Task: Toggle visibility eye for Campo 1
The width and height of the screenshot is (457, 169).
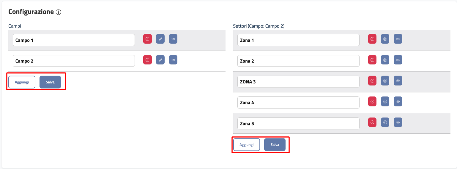Action: [173, 39]
